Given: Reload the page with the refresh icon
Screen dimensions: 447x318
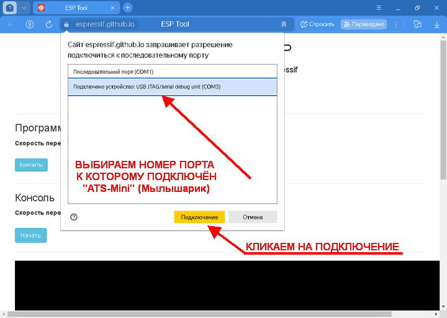Looking at the screenshot, I should (49, 24).
